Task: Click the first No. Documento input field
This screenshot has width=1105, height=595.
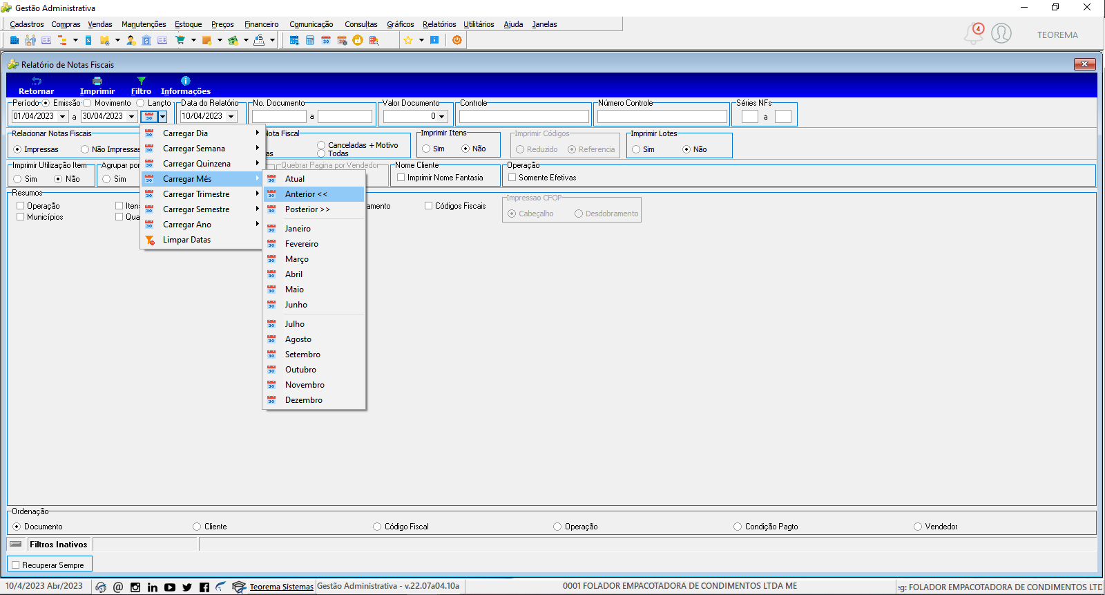Action: pos(279,117)
